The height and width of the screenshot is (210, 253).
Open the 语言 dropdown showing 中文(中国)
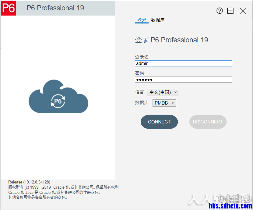click(x=163, y=92)
